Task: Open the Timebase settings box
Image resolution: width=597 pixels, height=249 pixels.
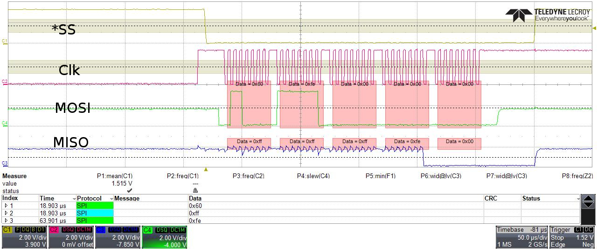Action: pyautogui.click(x=522, y=237)
